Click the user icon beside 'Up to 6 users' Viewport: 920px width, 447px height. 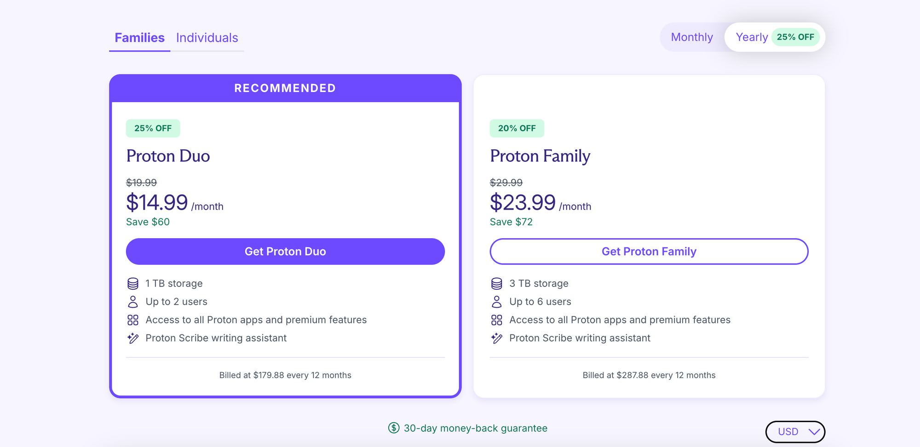tap(497, 302)
